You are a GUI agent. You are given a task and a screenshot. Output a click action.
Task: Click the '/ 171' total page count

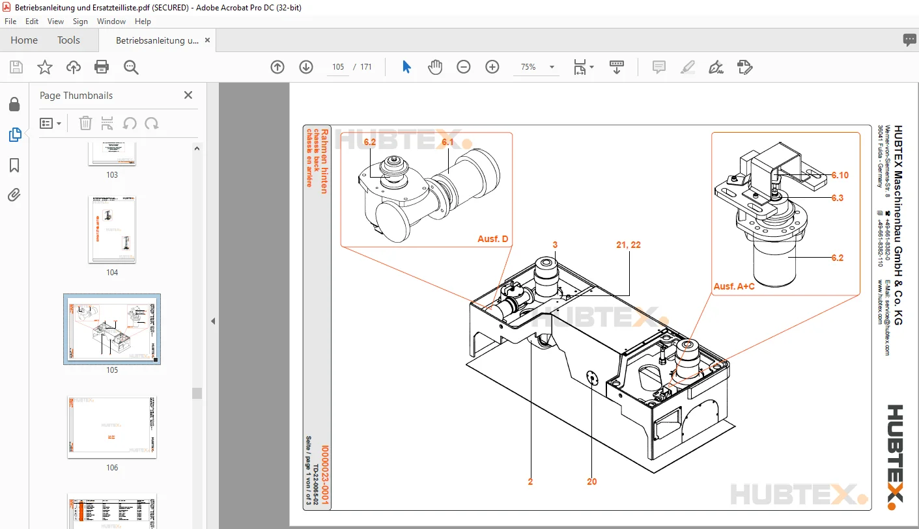(362, 67)
